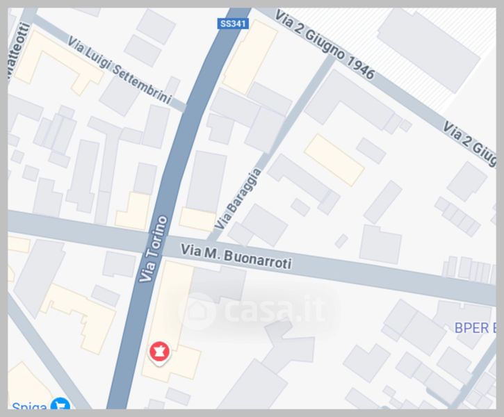Click the yellow building containing the pharmacy marker

tap(170, 321)
